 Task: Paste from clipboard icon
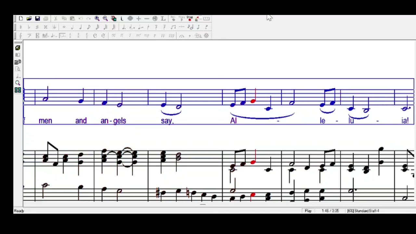(72, 19)
